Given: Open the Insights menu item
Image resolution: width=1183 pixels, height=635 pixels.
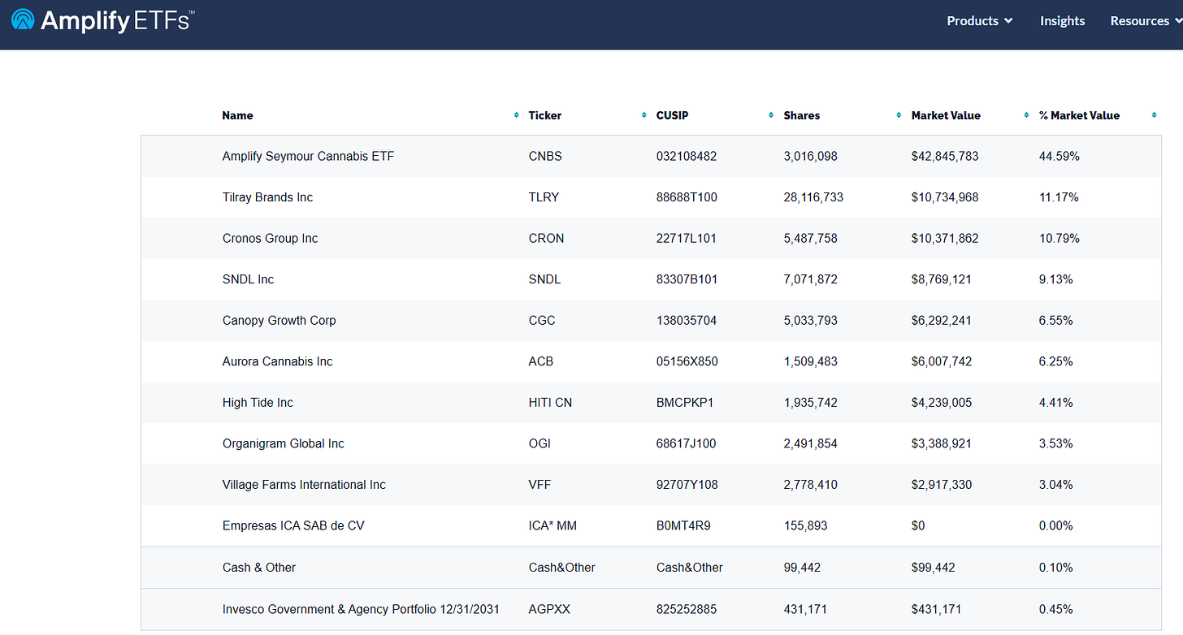Looking at the screenshot, I should tap(1062, 21).
